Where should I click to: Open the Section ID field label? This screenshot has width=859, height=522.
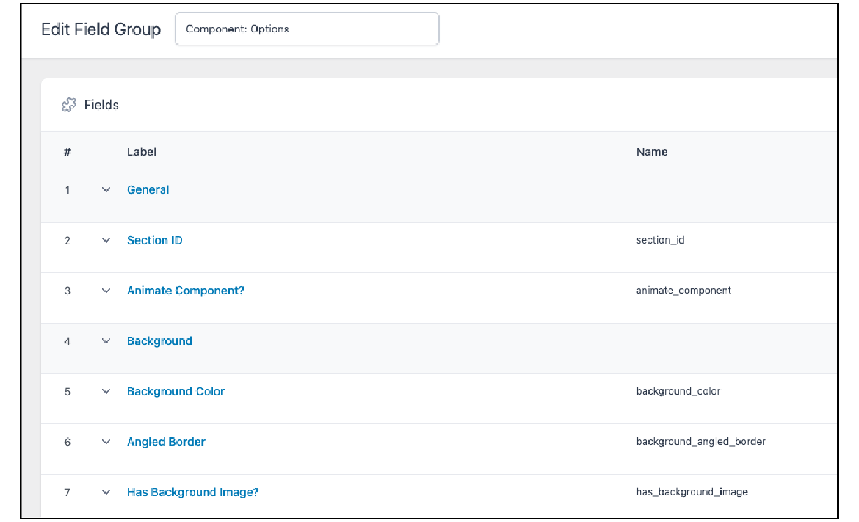(155, 240)
